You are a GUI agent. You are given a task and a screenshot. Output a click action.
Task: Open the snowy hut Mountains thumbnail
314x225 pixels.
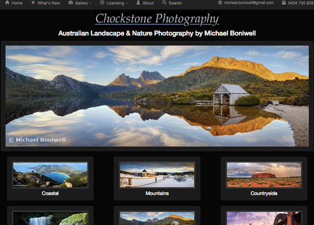pos(157,175)
